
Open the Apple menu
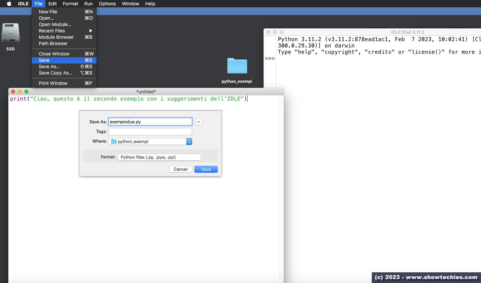point(9,4)
